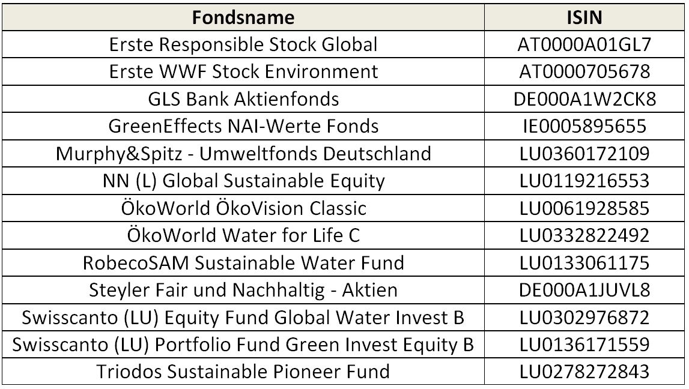Viewport: 689px width, 389px height.
Task: Select Steyler Fair und Nachhaltig - Aktien
Action: click(x=243, y=290)
